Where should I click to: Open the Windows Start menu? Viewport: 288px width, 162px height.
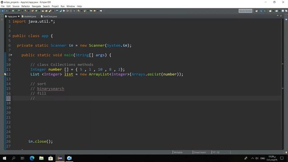pyautogui.click(x=4, y=158)
